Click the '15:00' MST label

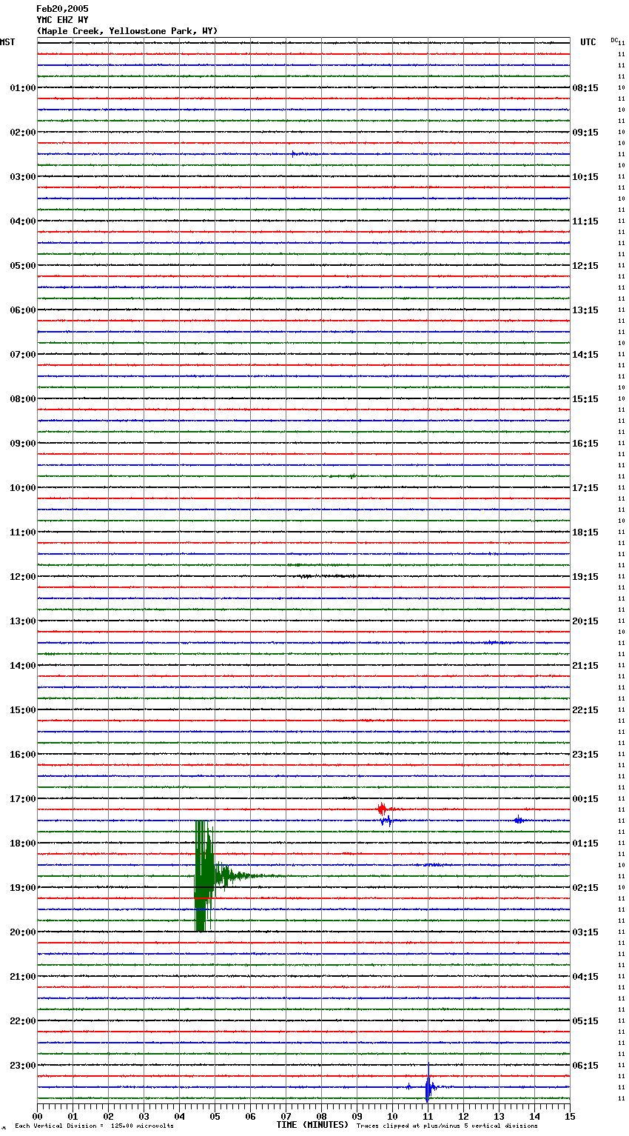coord(23,710)
